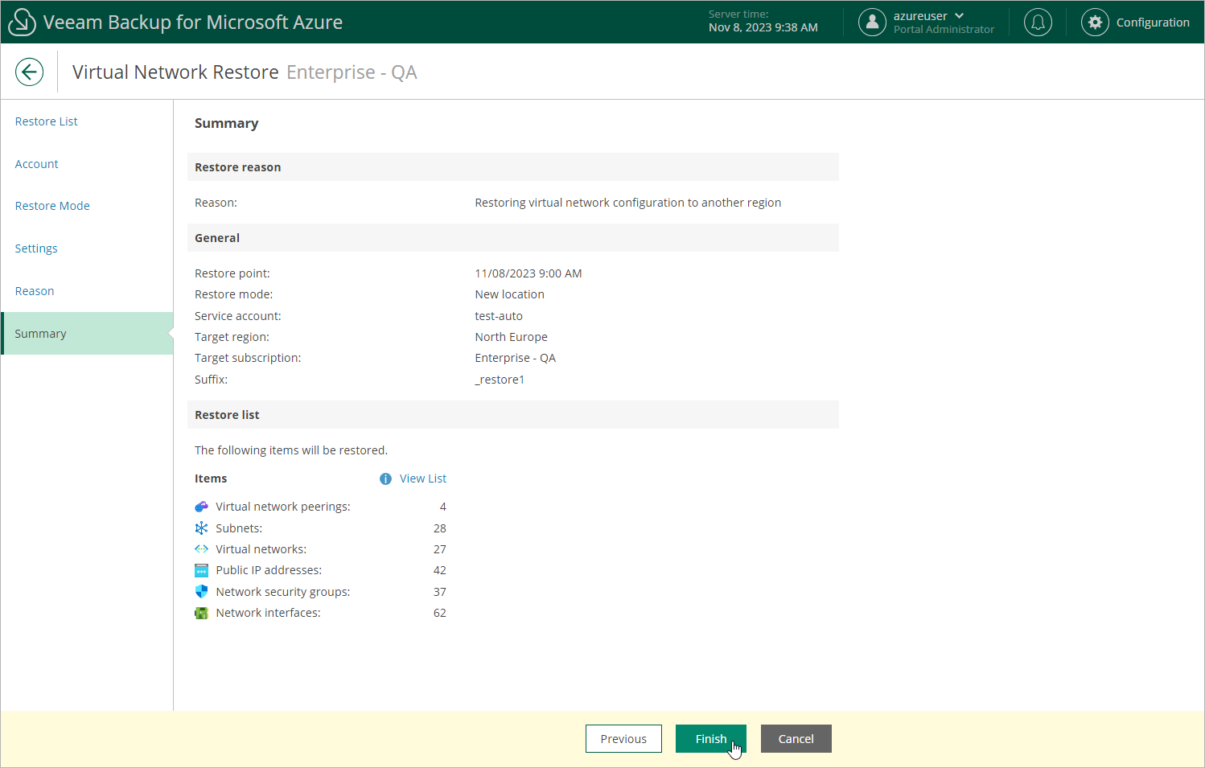Click the Finish button

click(x=711, y=739)
